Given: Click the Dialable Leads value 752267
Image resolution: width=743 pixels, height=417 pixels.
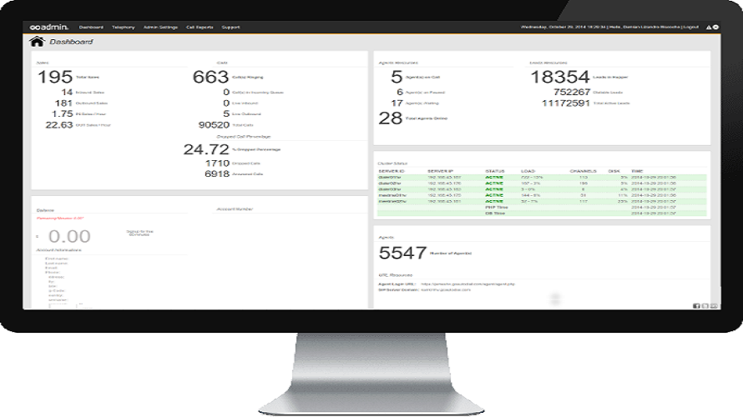Looking at the screenshot, I should tap(572, 92).
